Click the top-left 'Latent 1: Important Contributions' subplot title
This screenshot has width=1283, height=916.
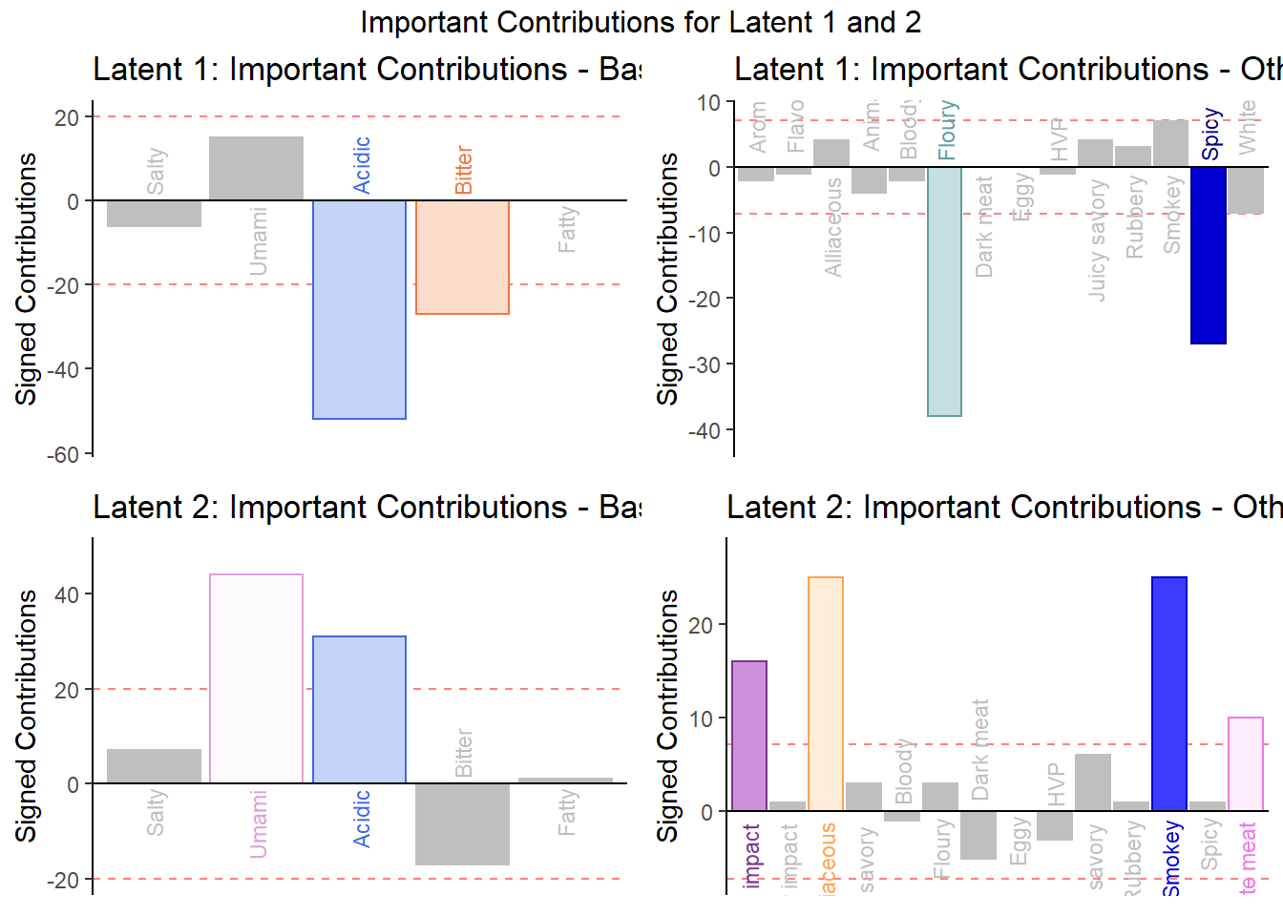point(367,70)
